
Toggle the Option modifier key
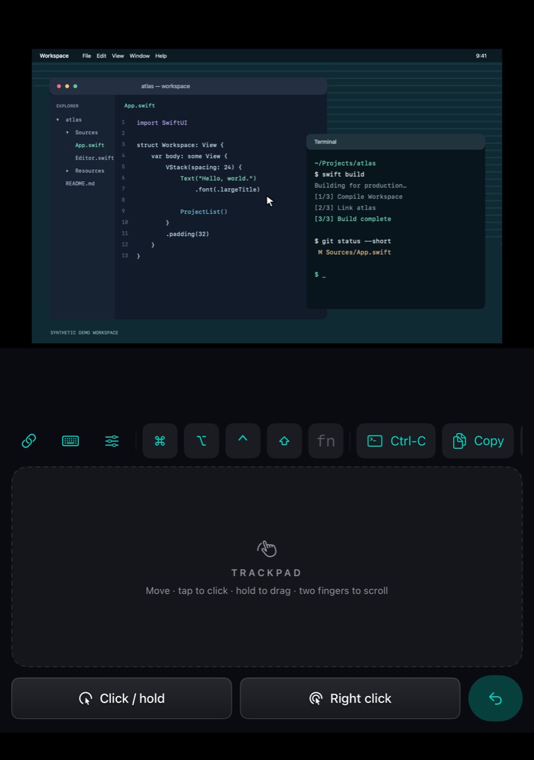(201, 441)
